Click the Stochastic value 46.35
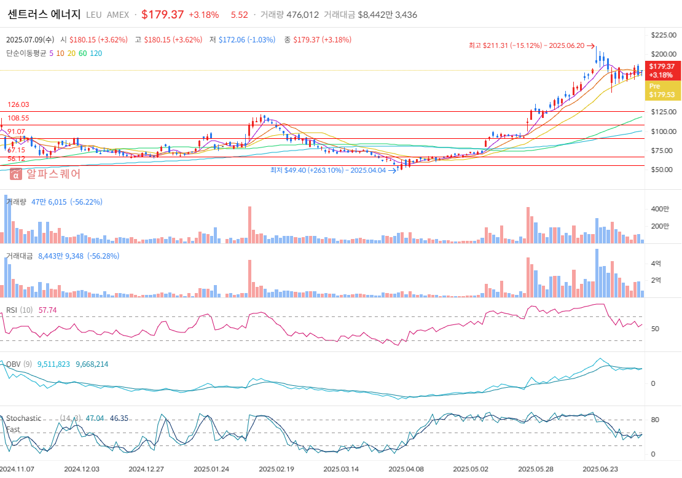This screenshot has width=682, height=478. point(119,418)
